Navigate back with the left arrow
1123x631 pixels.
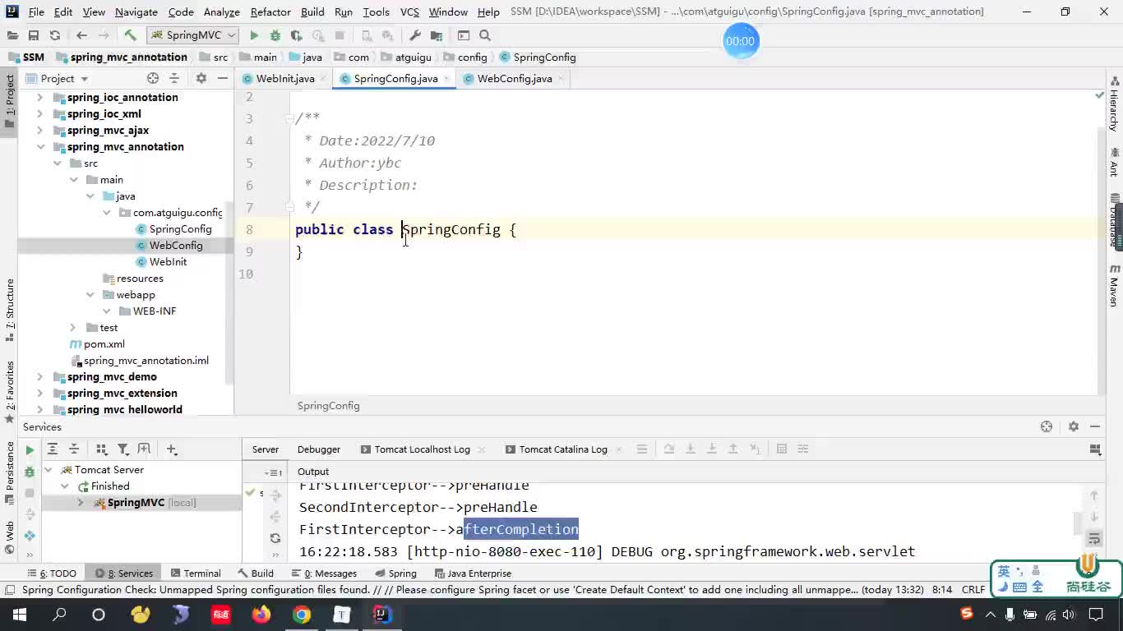click(x=81, y=35)
